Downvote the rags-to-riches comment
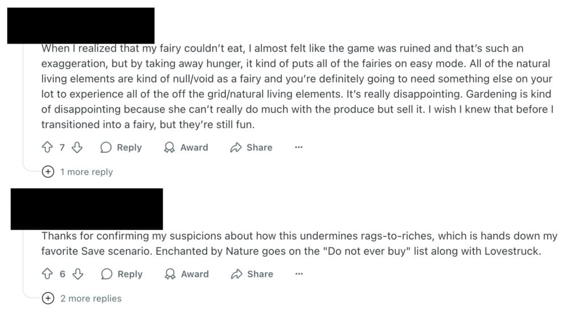The image size is (580, 318). tap(78, 274)
